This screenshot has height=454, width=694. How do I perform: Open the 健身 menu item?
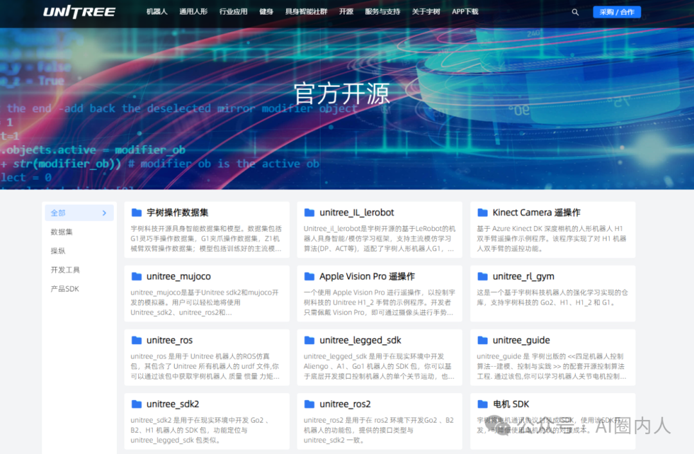click(266, 12)
